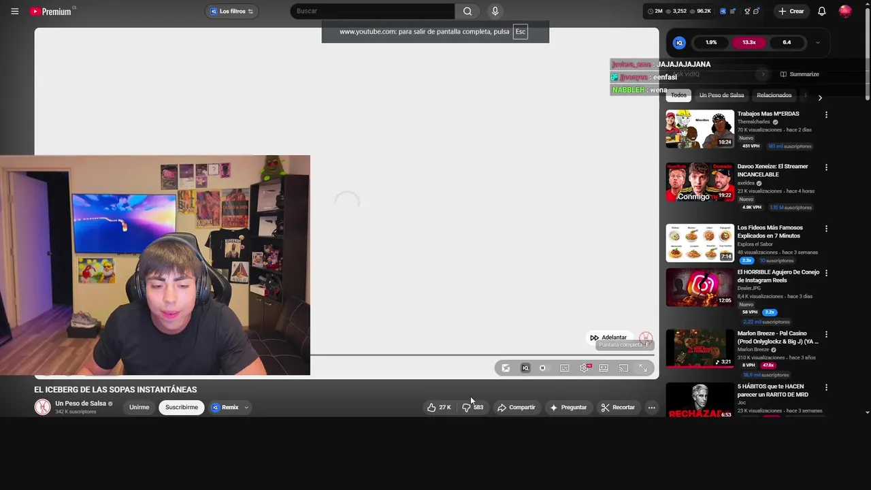This screenshot has width=871, height=490.
Task: Open the vidIQ blue toolbar icon
Action: pos(723,12)
